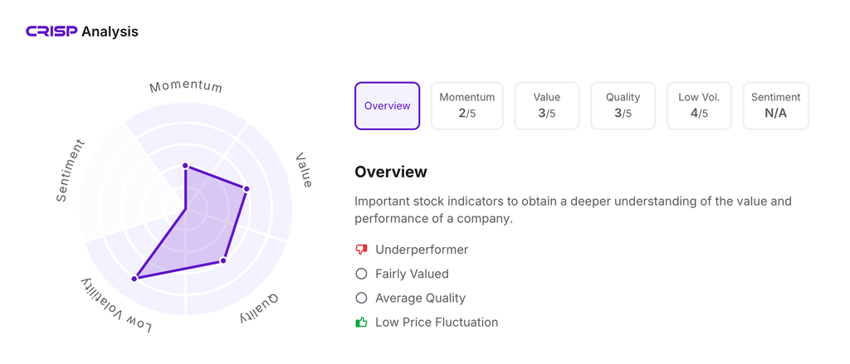Select the Overview tab

point(387,106)
